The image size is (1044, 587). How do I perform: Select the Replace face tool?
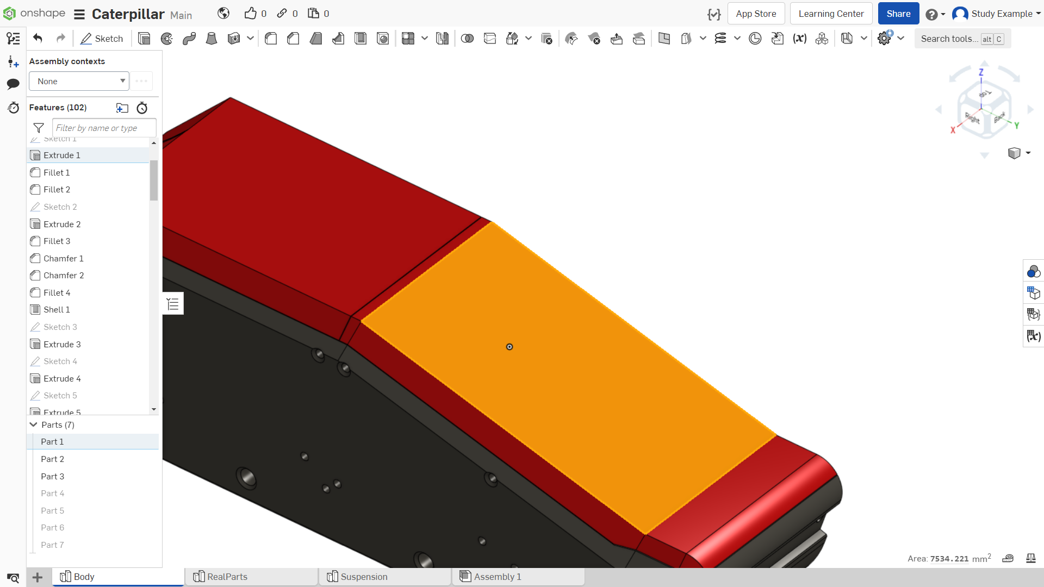click(x=639, y=39)
